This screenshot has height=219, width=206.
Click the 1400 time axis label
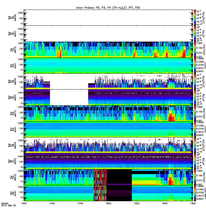click(x=24, y=203)
